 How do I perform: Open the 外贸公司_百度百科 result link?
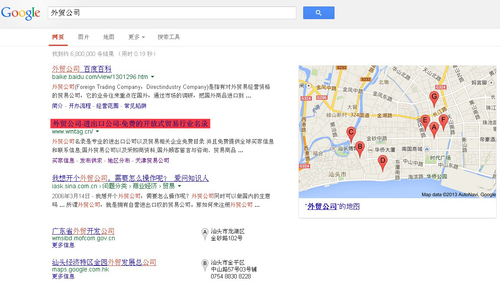pos(82,69)
